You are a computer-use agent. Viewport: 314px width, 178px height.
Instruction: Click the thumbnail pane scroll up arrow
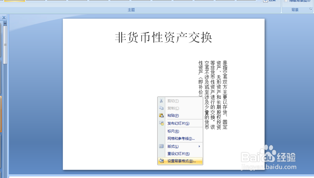click(5, 24)
